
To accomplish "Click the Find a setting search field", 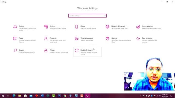I will pos(87,16).
